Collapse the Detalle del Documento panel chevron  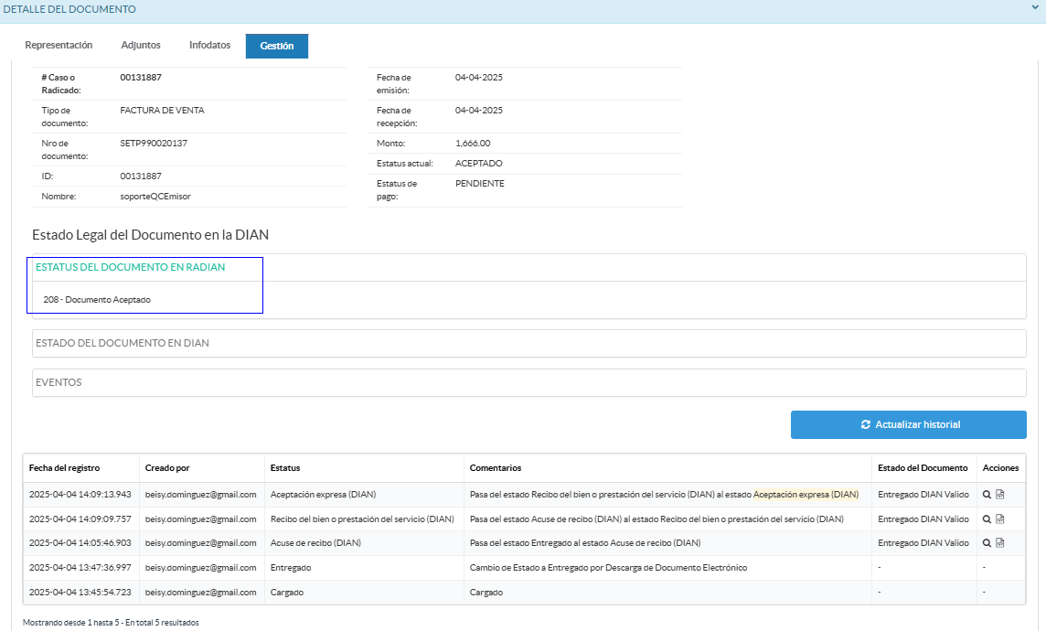click(x=1035, y=9)
